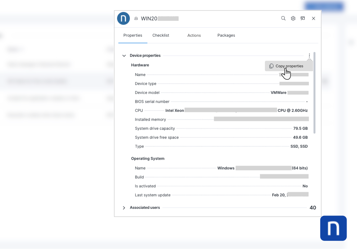Open the blue button at top right

point(324,6)
